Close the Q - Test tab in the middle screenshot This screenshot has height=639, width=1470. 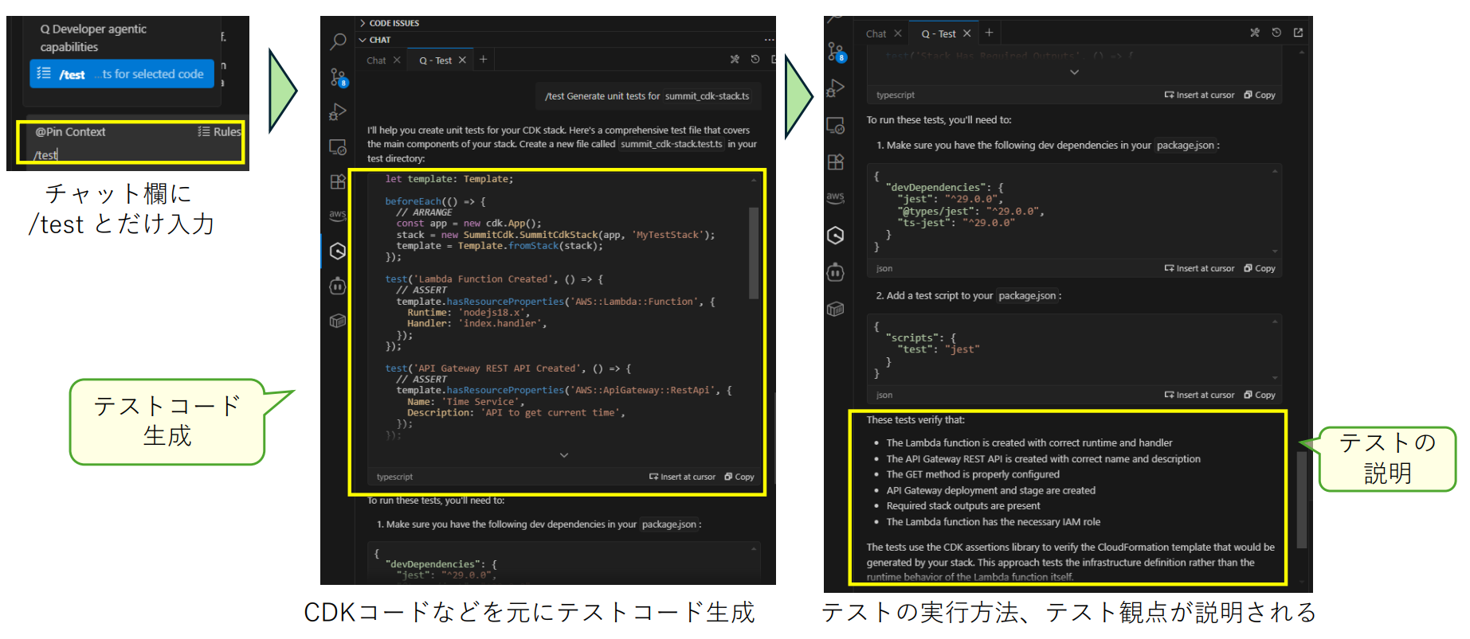click(x=462, y=60)
